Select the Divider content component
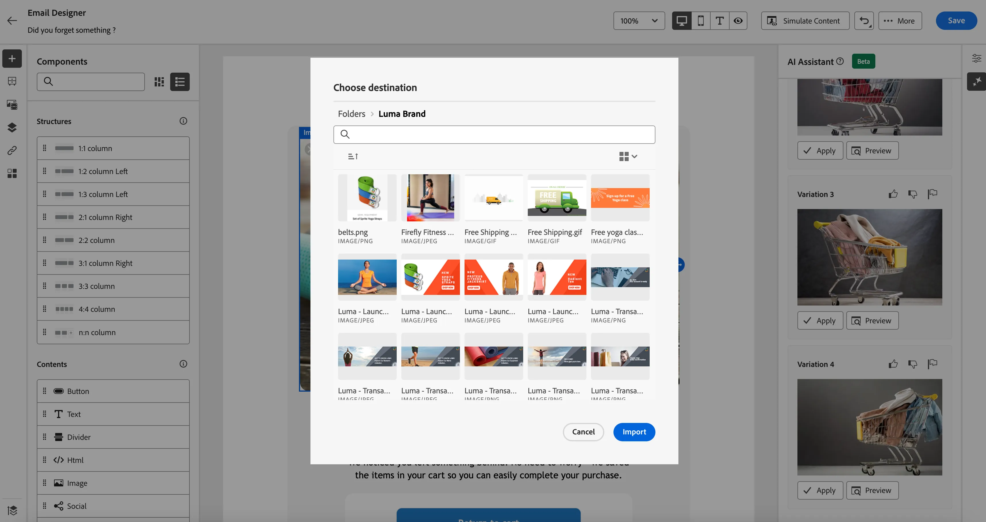 (x=113, y=437)
